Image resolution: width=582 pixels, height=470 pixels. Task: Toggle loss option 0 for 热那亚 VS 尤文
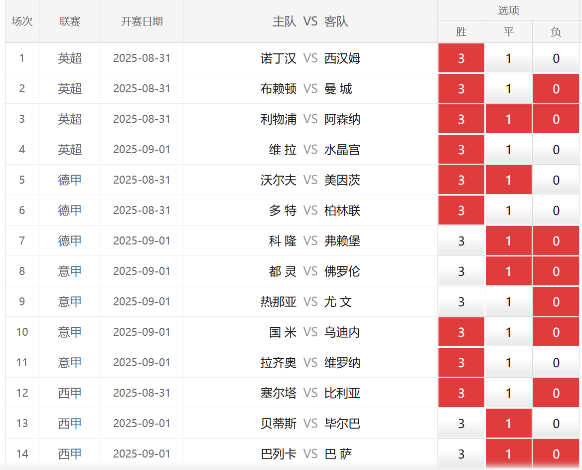tap(556, 302)
